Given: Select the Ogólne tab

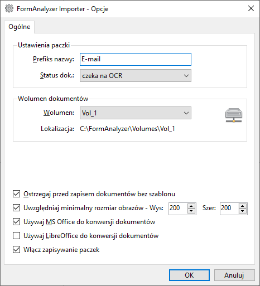Looking at the screenshot, I should pos(20,27).
